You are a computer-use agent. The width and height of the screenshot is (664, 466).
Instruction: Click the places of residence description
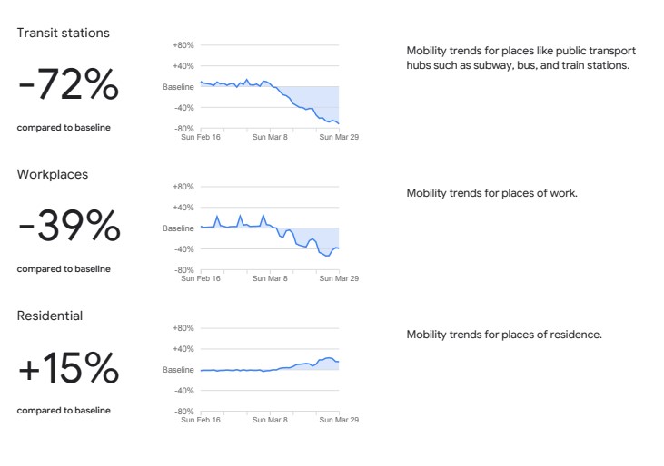coord(504,335)
